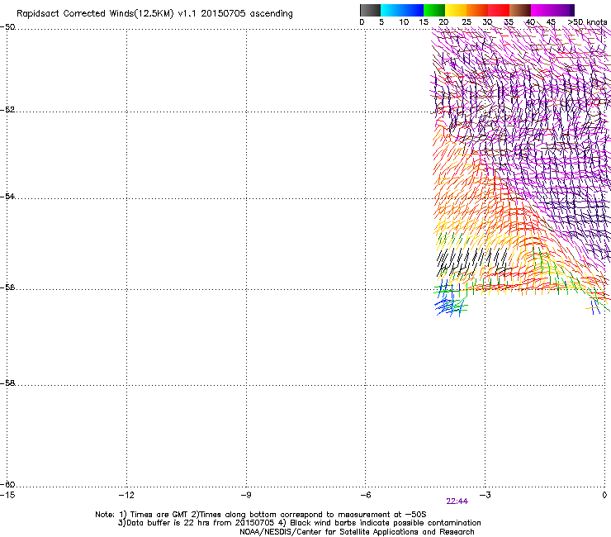
Task: Click the '-12' longitude axis label
Action: tap(126, 495)
